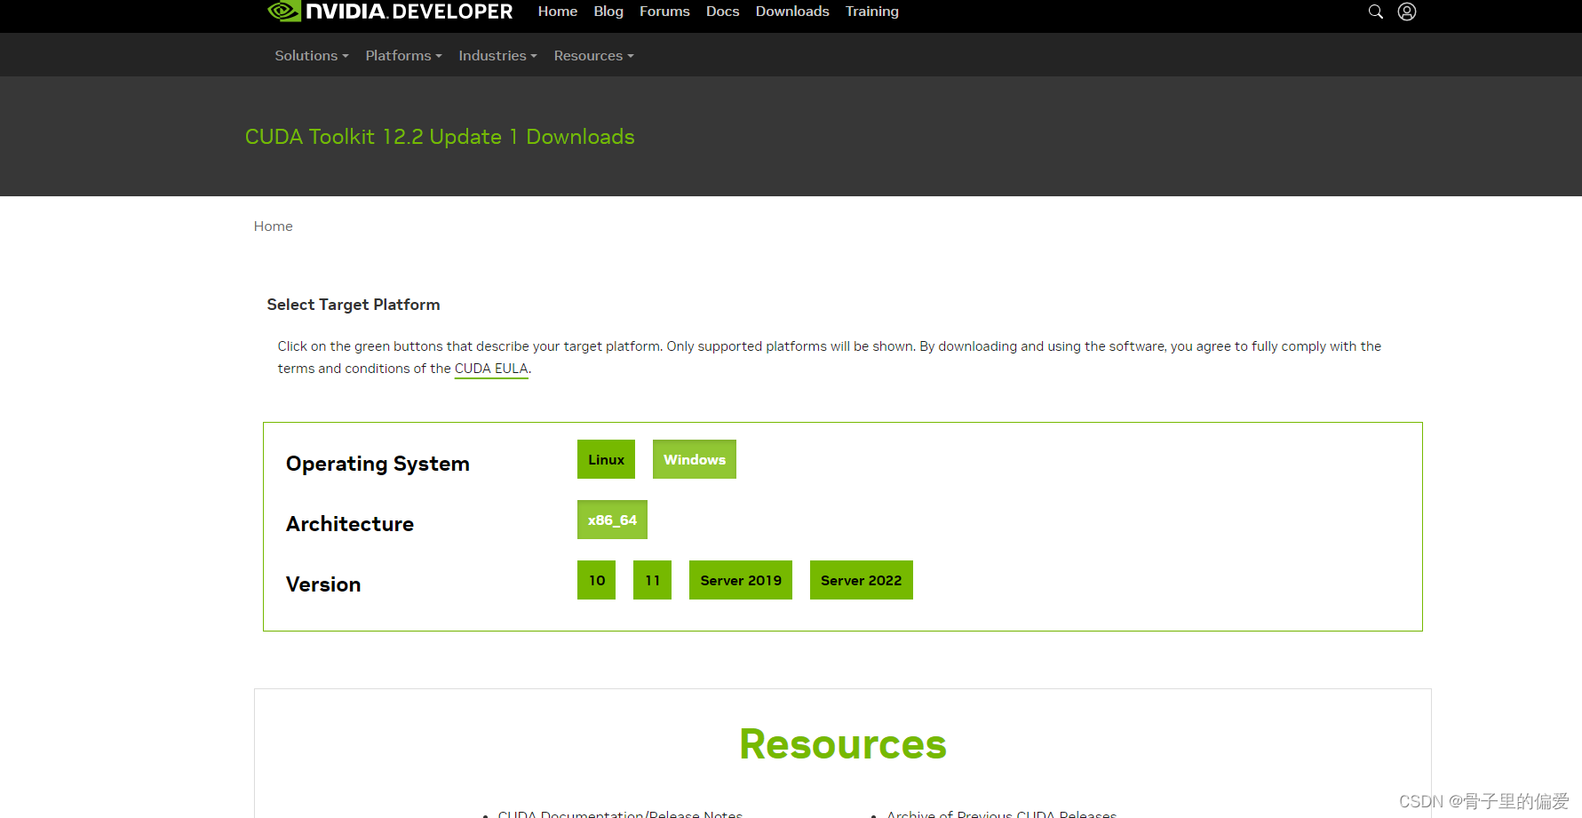Go to Home in top navigation
The width and height of the screenshot is (1582, 818).
[558, 12]
